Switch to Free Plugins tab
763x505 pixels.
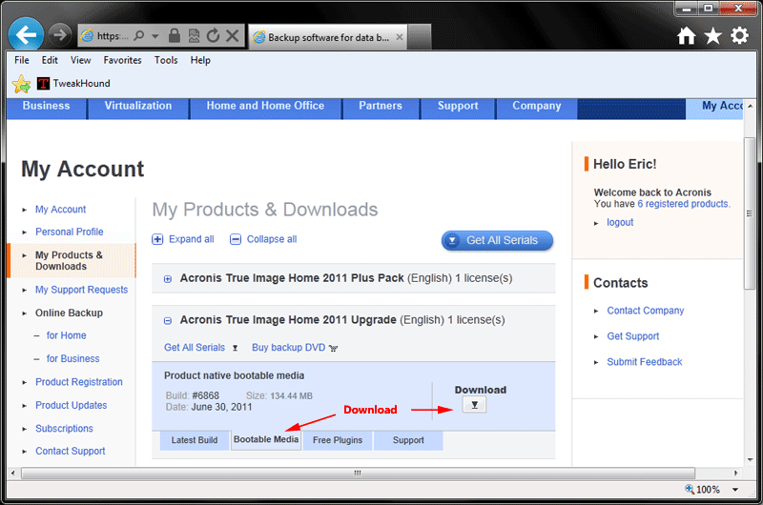[x=338, y=440]
